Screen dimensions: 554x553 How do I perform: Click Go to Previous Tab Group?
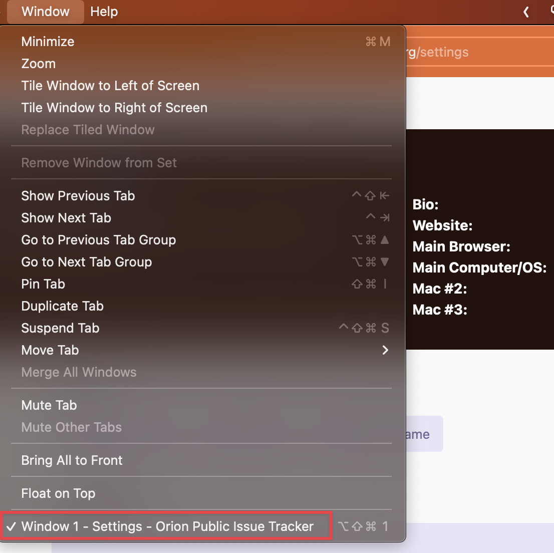tap(99, 240)
